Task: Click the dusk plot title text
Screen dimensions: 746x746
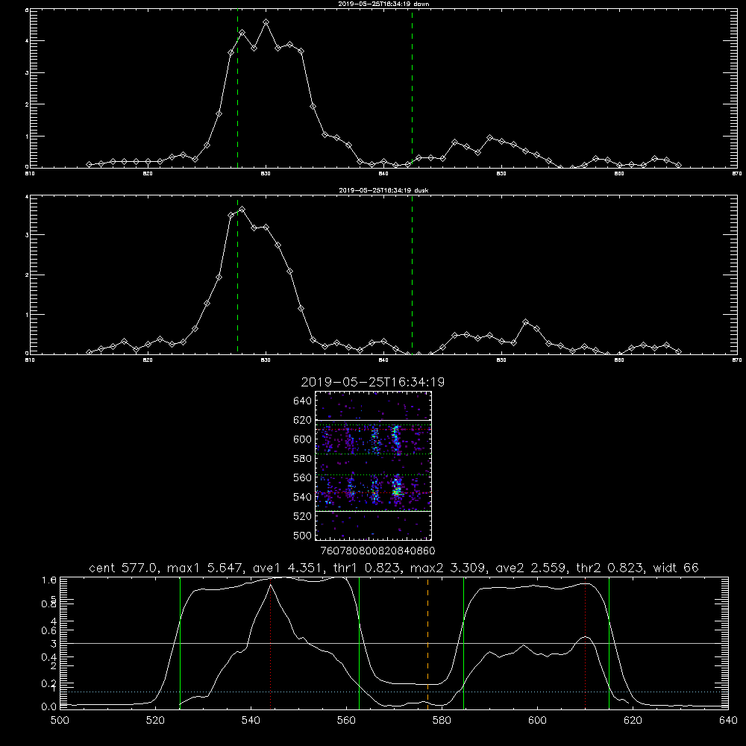Action: [383, 190]
